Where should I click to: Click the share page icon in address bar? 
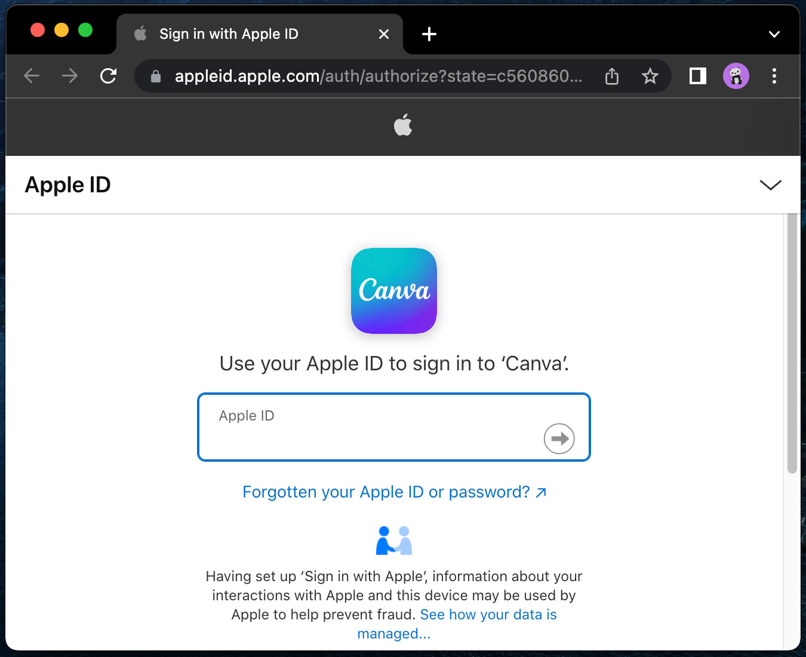[612, 76]
